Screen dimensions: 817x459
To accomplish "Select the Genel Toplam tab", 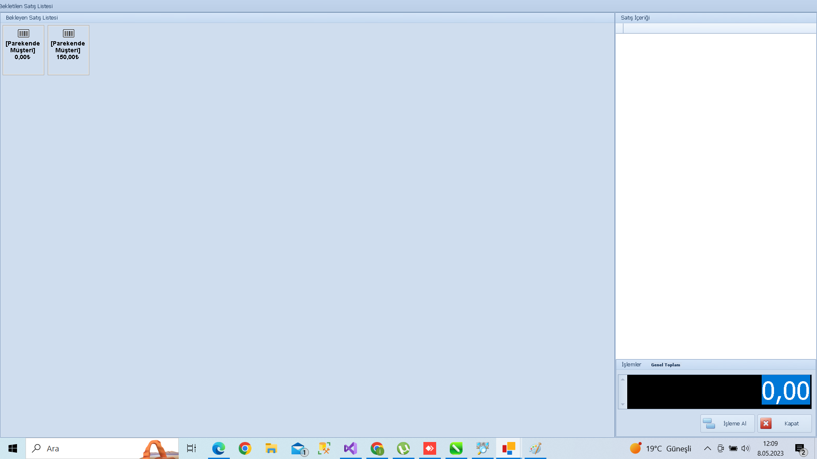I will click(x=666, y=365).
